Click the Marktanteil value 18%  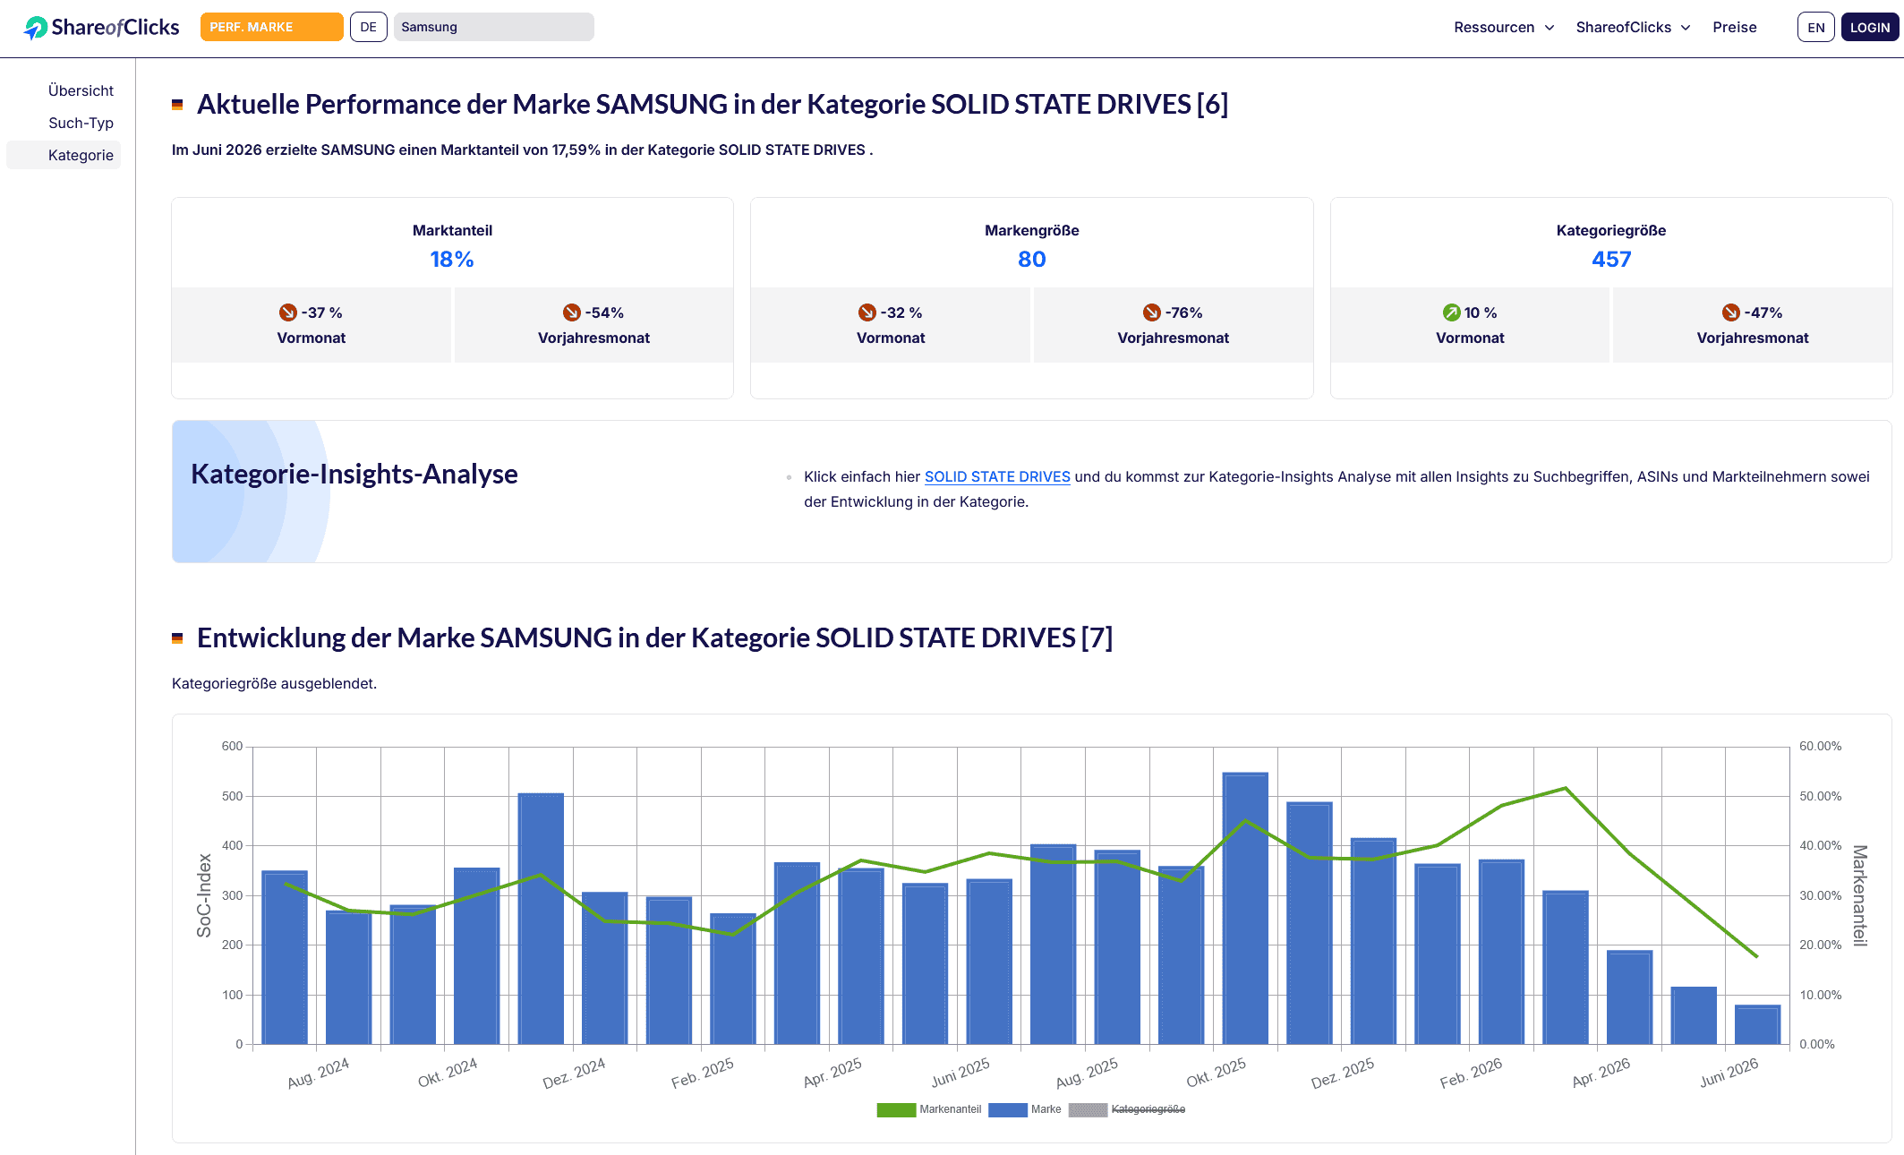click(452, 260)
